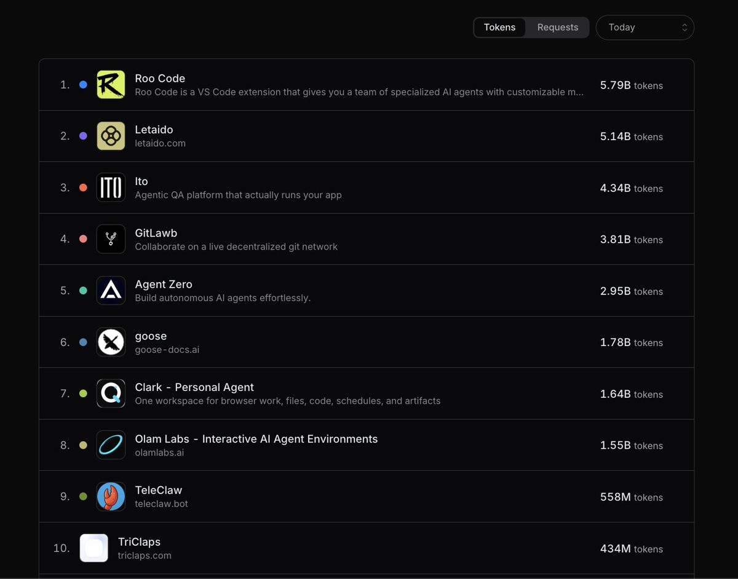Image resolution: width=738 pixels, height=579 pixels.
Task: Click the lime dot beside Clark
Action: point(83,393)
